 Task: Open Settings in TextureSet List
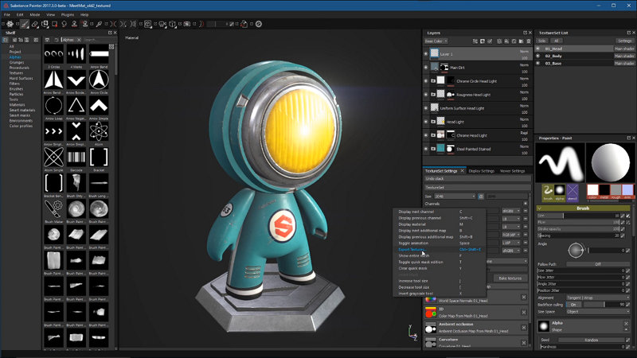coord(625,41)
